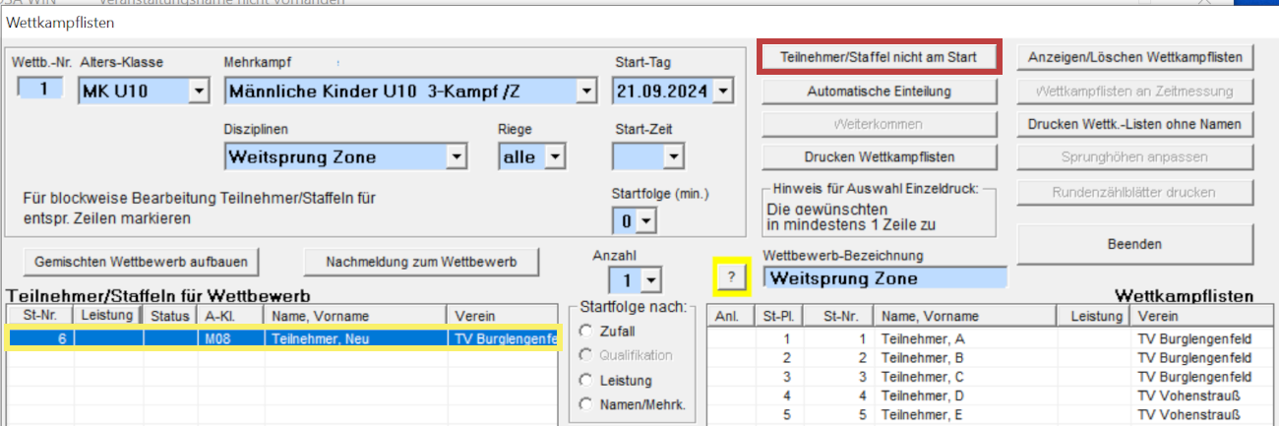
Task: Click the Wettbewerb-Bezeichnung text field
Action: (x=884, y=278)
